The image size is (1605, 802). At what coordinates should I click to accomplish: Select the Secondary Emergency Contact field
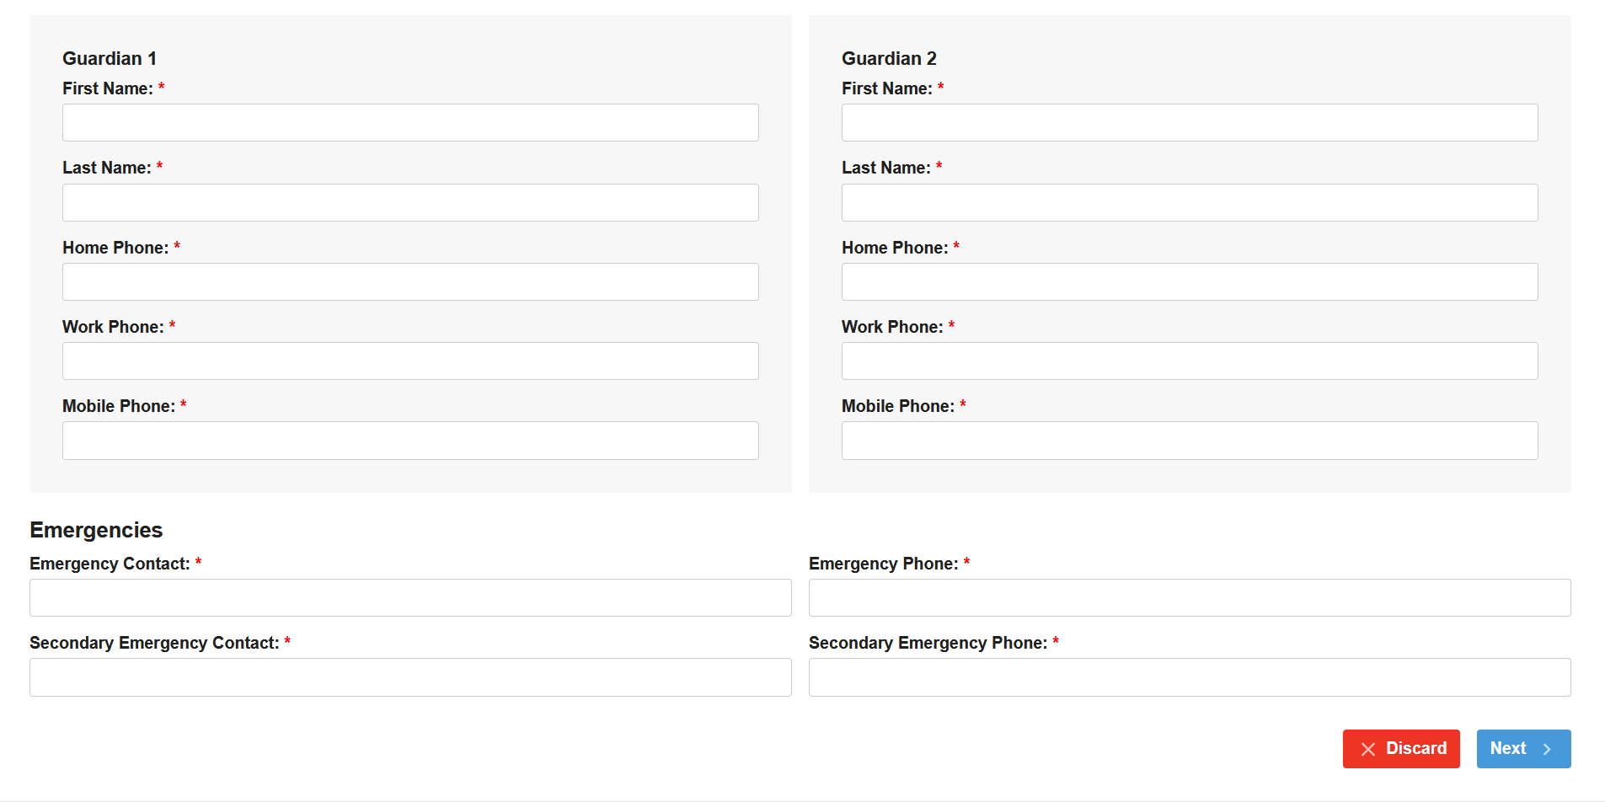coord(410,677)
